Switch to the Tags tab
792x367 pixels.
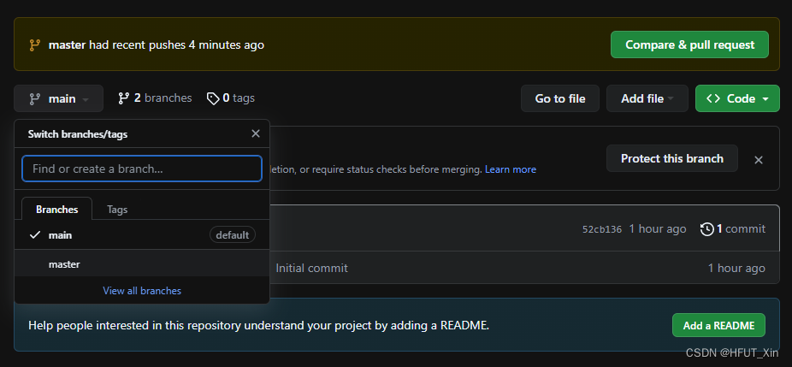click(117, 210)
